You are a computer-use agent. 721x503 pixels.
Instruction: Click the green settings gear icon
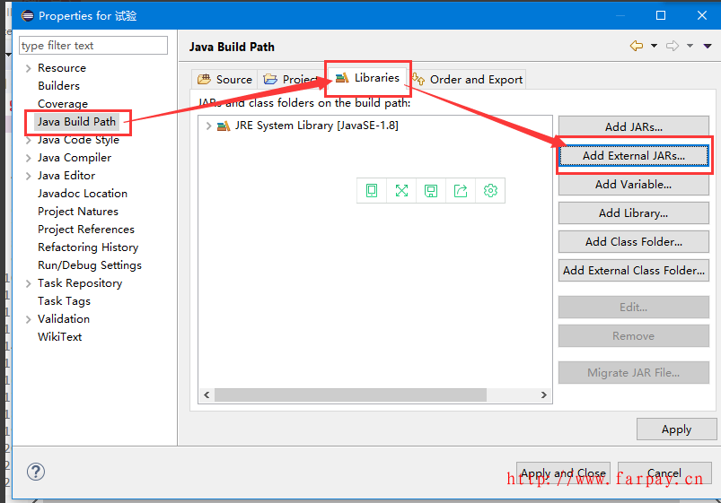coord(490,190)
